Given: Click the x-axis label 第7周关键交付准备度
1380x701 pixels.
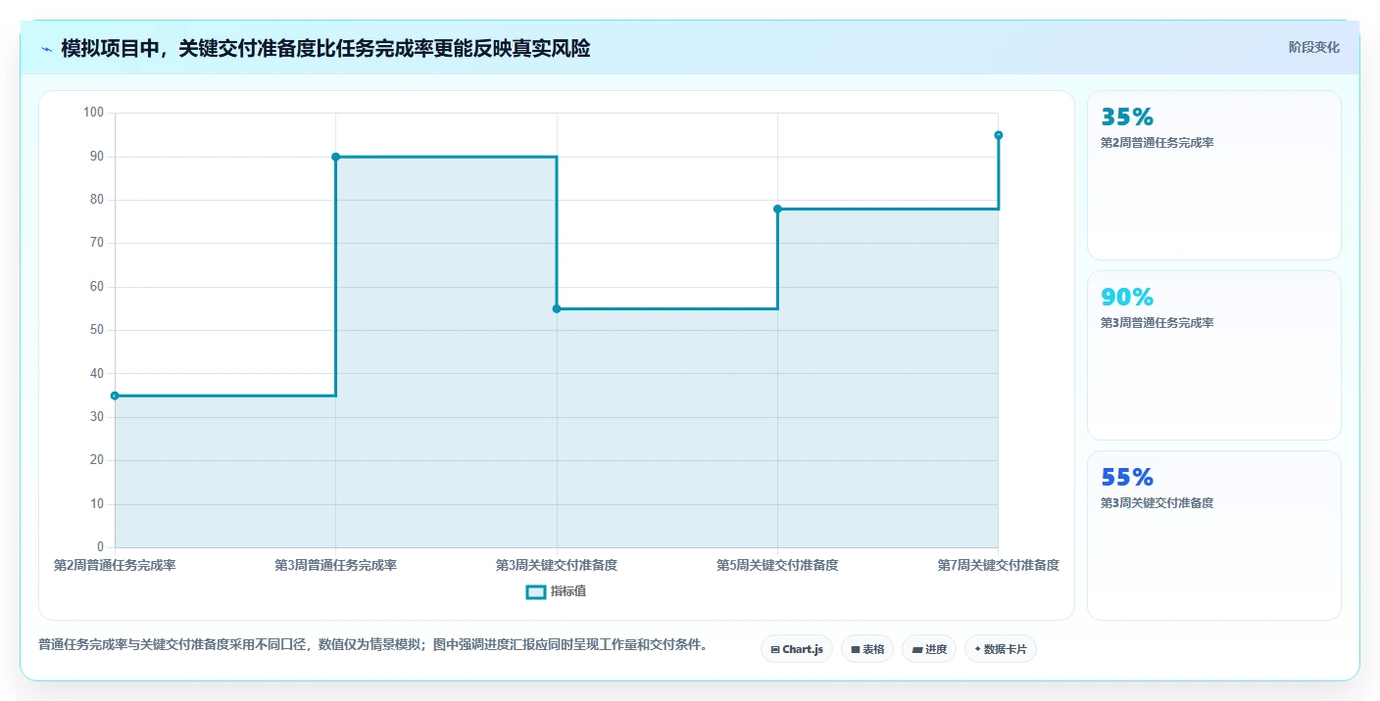Looking at the screenshot, I should click(x=998, y=565).
